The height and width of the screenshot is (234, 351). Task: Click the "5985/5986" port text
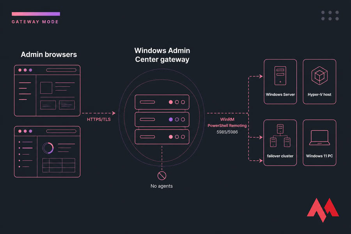227,132
